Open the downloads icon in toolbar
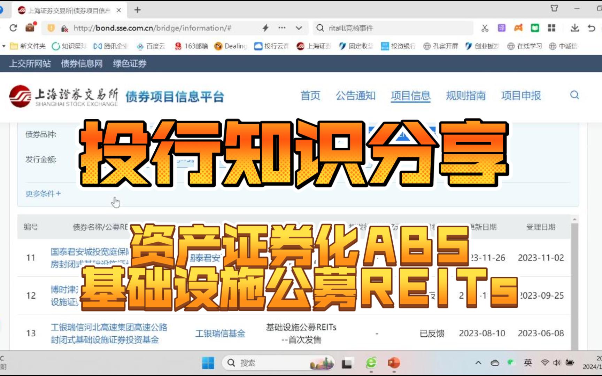The height and width of the screenshot is (376, 602). [x=575, y=28]
